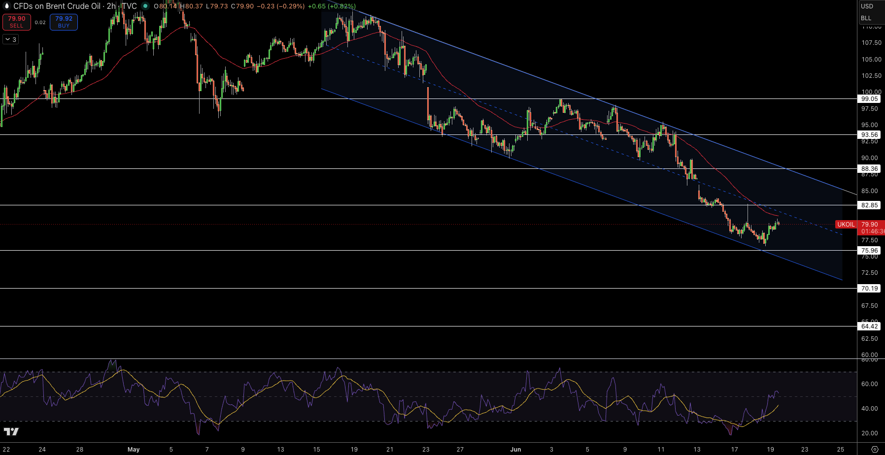Viewport: 885px width, 455px height.
Task: Click 95.00 on the price axis
Action: [869, 125]
